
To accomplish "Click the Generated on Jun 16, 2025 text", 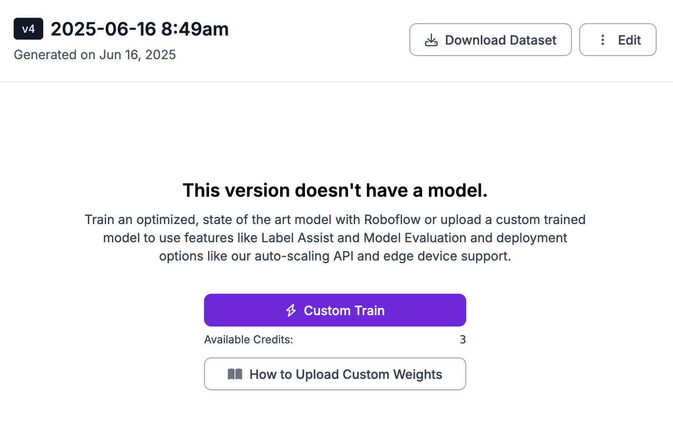I will click(x=95, y=55).
